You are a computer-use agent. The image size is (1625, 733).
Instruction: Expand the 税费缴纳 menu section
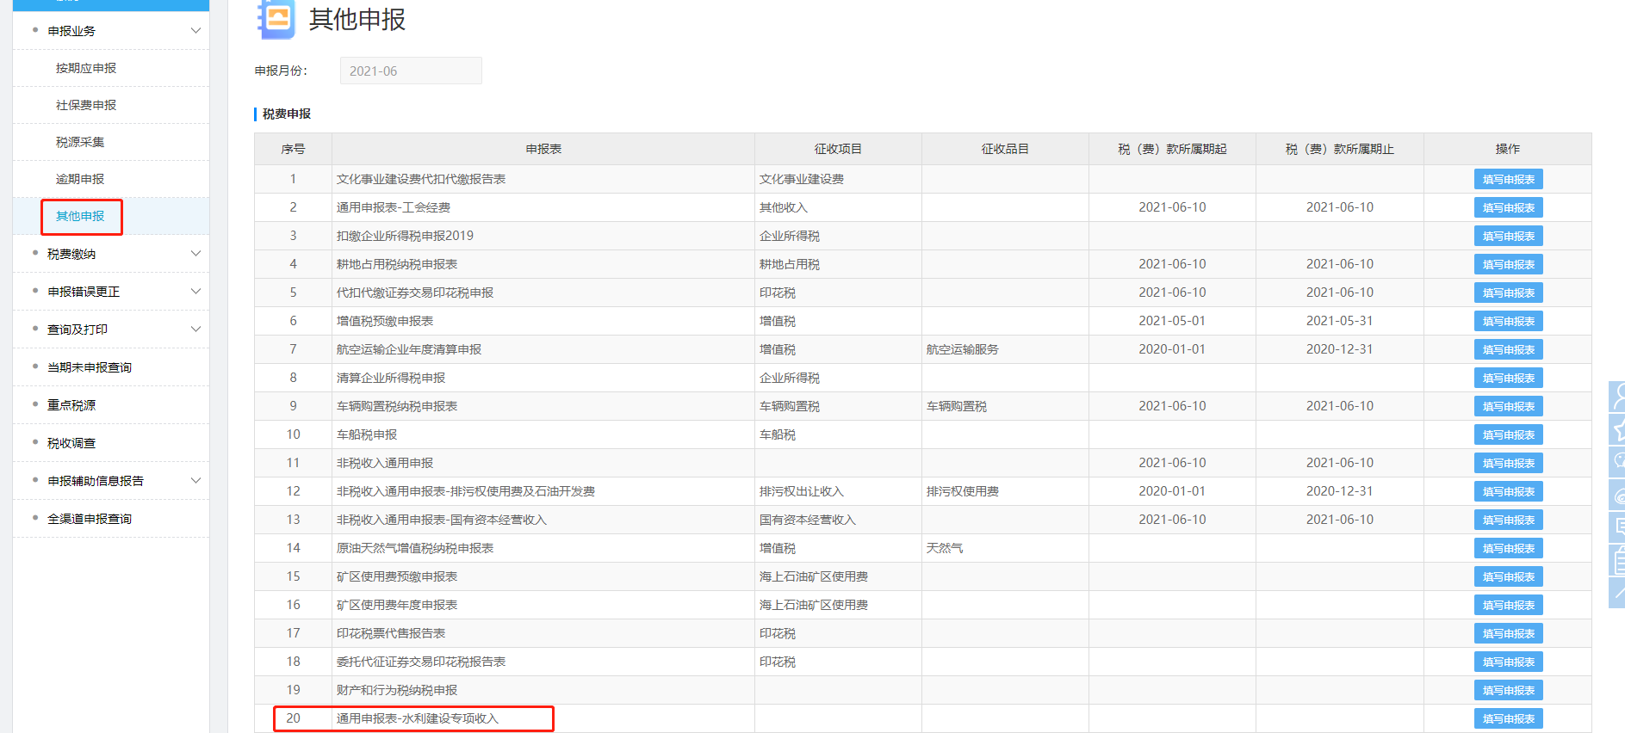coord(195,254)
